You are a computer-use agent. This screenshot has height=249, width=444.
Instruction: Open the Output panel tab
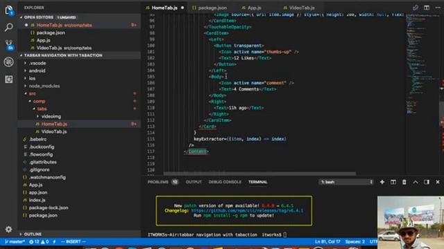194,182
